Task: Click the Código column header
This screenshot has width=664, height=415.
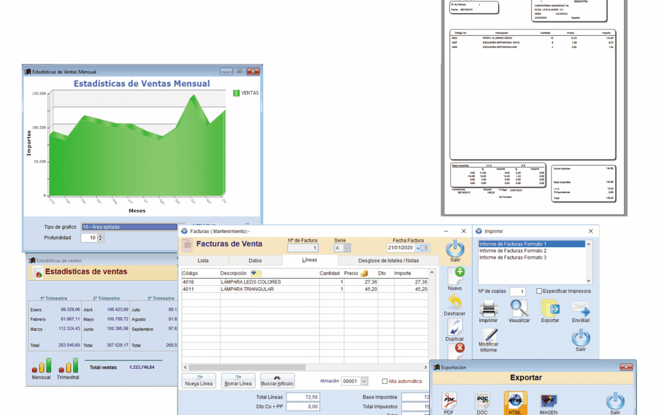Action: 190,274
